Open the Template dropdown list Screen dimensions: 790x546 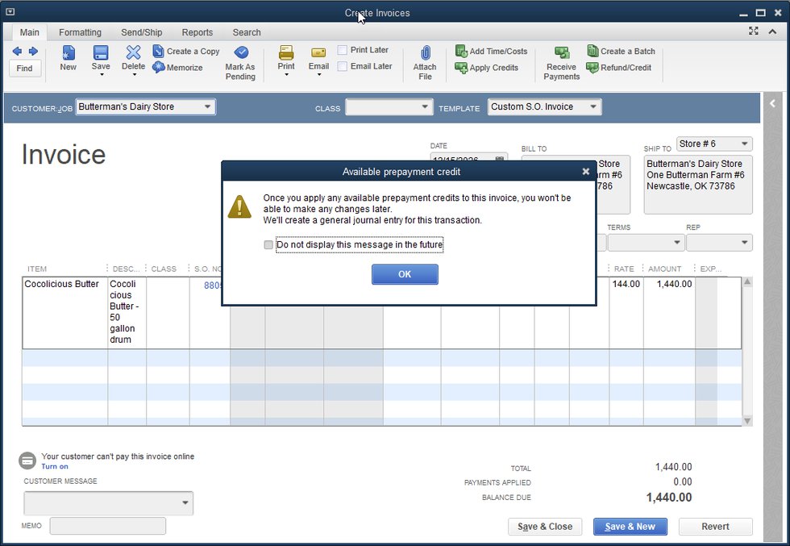point(593,107)
